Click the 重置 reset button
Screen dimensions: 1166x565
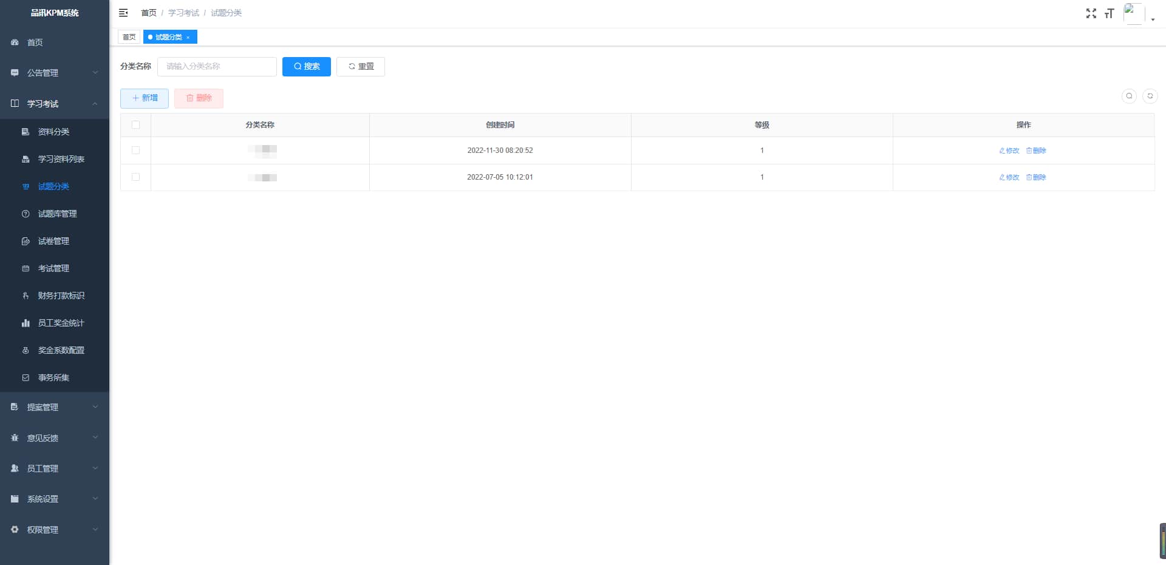361,67
